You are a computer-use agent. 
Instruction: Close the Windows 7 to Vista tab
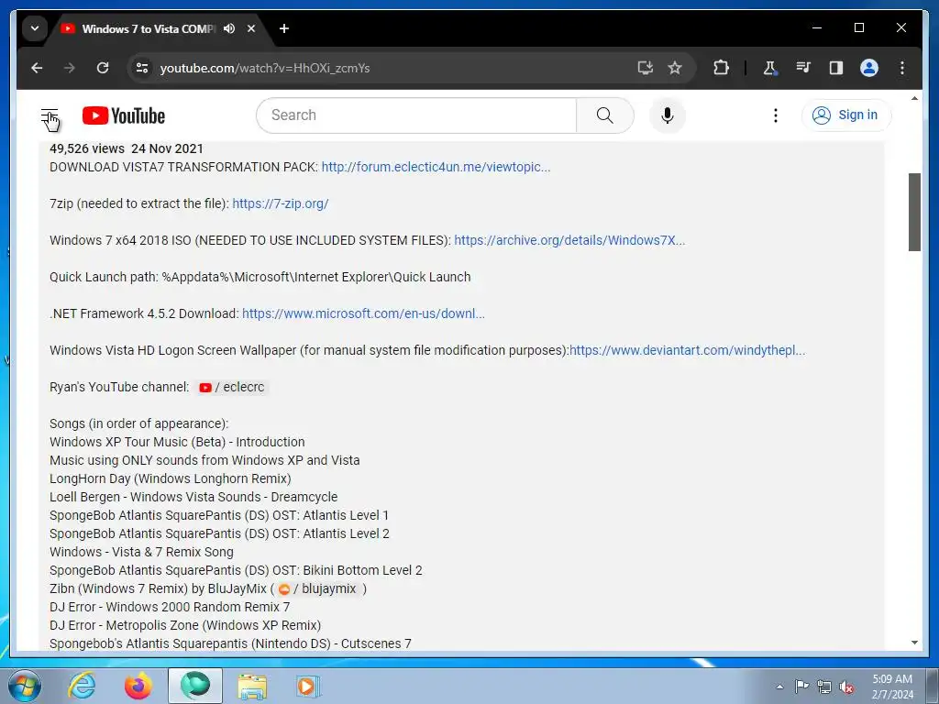pyautogui.click(x=251, y=28)
